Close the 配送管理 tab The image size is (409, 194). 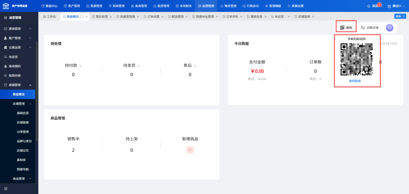187,17
